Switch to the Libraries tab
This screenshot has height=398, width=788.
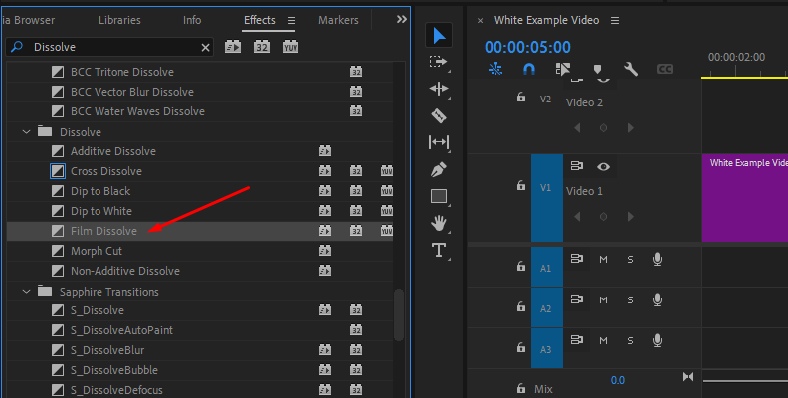click(x=119, y=20)
